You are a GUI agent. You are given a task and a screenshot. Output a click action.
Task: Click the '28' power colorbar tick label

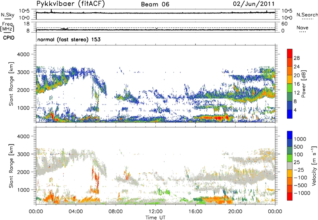coord(297,58)
